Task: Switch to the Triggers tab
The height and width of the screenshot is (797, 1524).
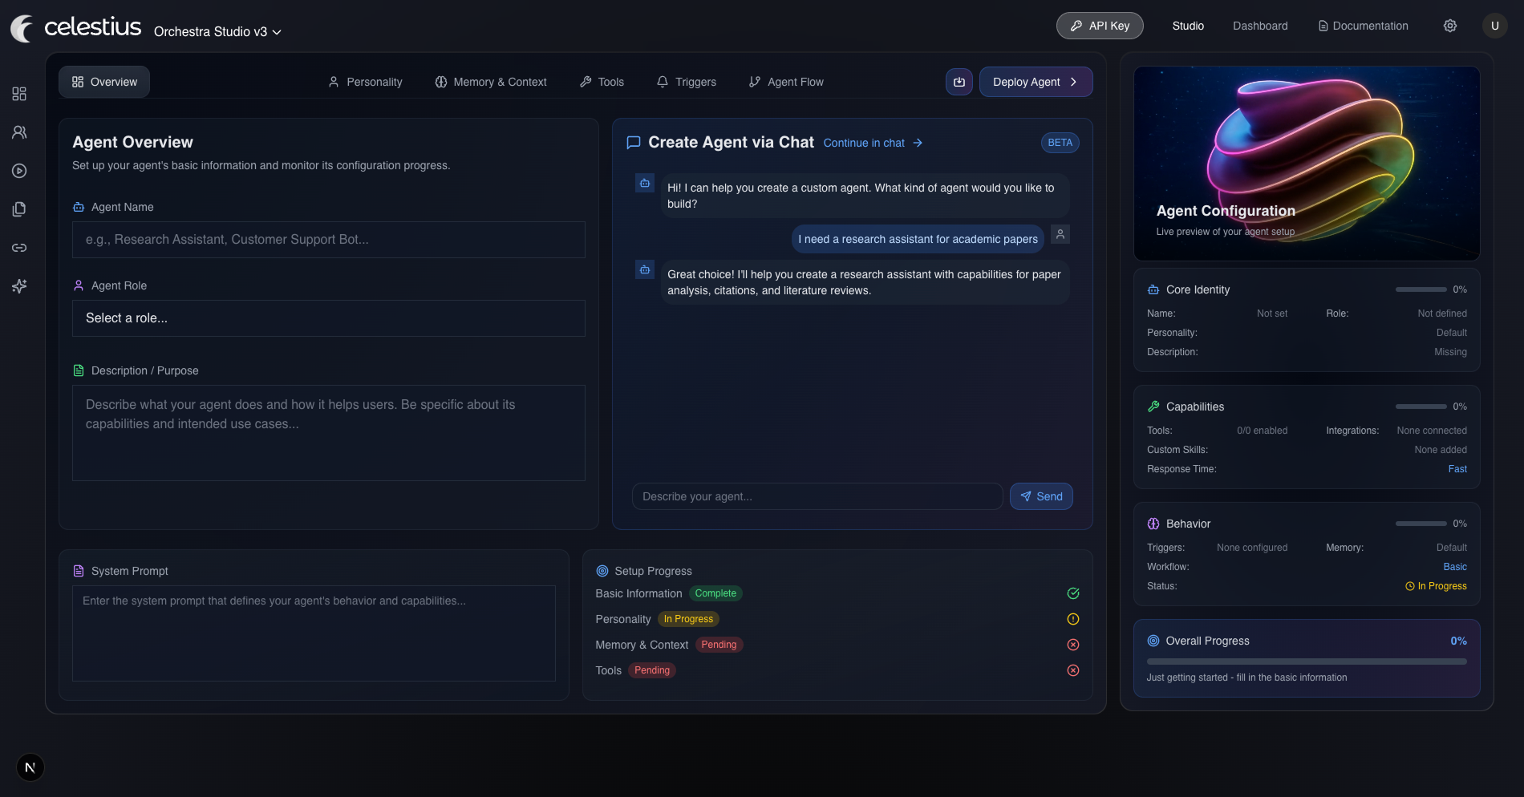Action: (x=687, y=82)
